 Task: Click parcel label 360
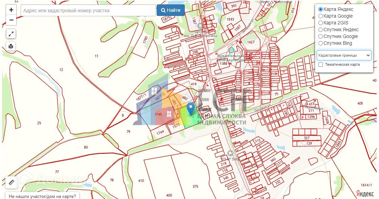click(273, 160)
